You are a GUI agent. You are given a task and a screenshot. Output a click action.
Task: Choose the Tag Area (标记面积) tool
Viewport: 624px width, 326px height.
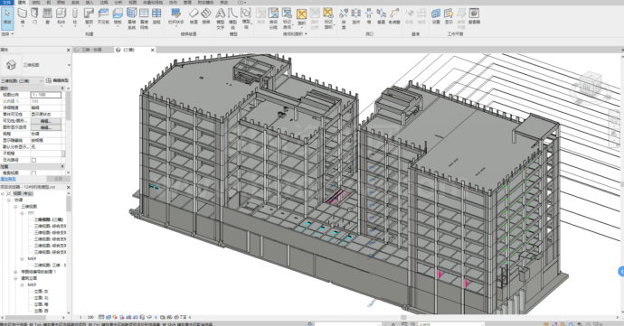tap(328, 18)
